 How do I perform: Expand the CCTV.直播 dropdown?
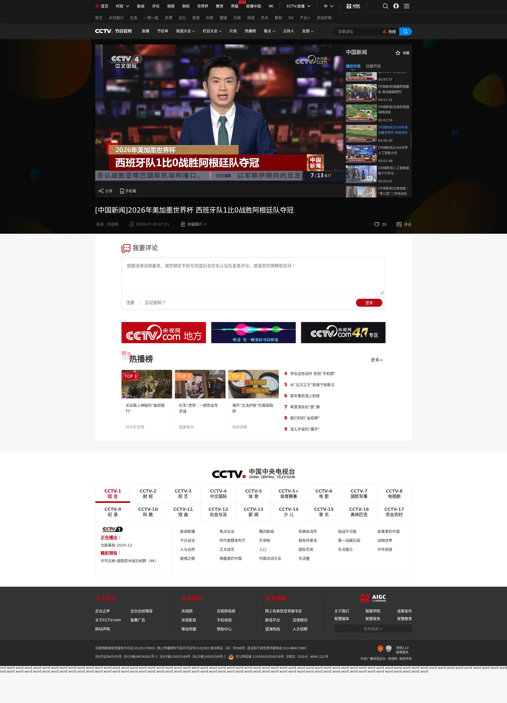click(x=298, y=6)
